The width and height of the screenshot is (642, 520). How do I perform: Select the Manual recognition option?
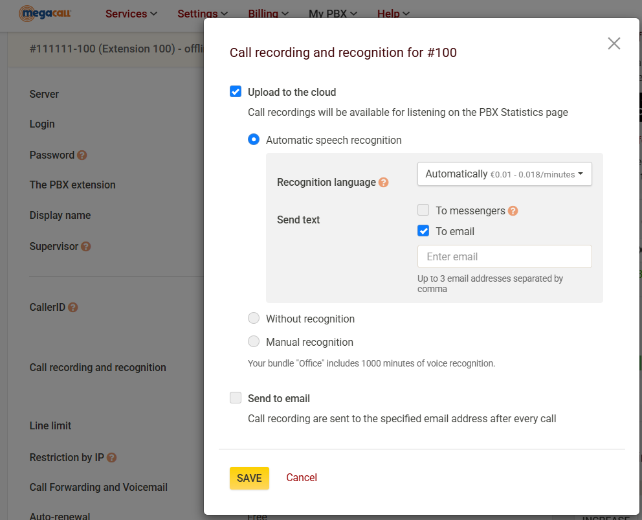pos(254,342)
